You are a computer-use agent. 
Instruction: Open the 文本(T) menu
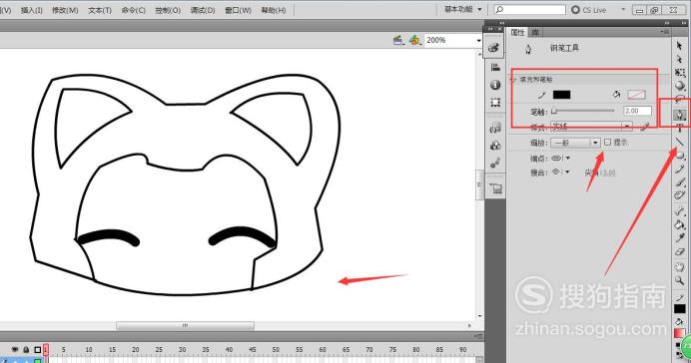(100, 10)
